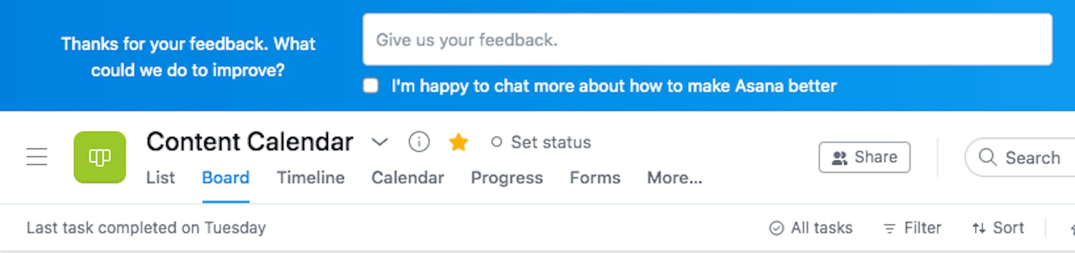Switch to the Calendar tab

point(408,178)
